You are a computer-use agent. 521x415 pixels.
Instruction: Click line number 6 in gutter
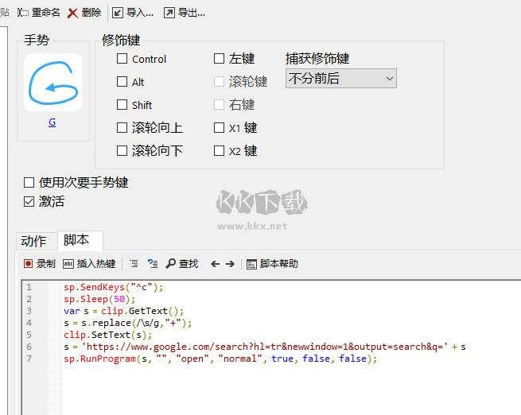[x=29, y=347]
